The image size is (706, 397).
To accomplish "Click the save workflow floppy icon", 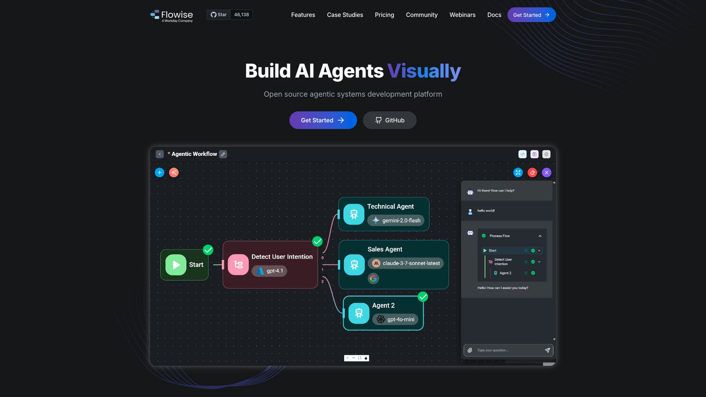I will tap(534, 154).
